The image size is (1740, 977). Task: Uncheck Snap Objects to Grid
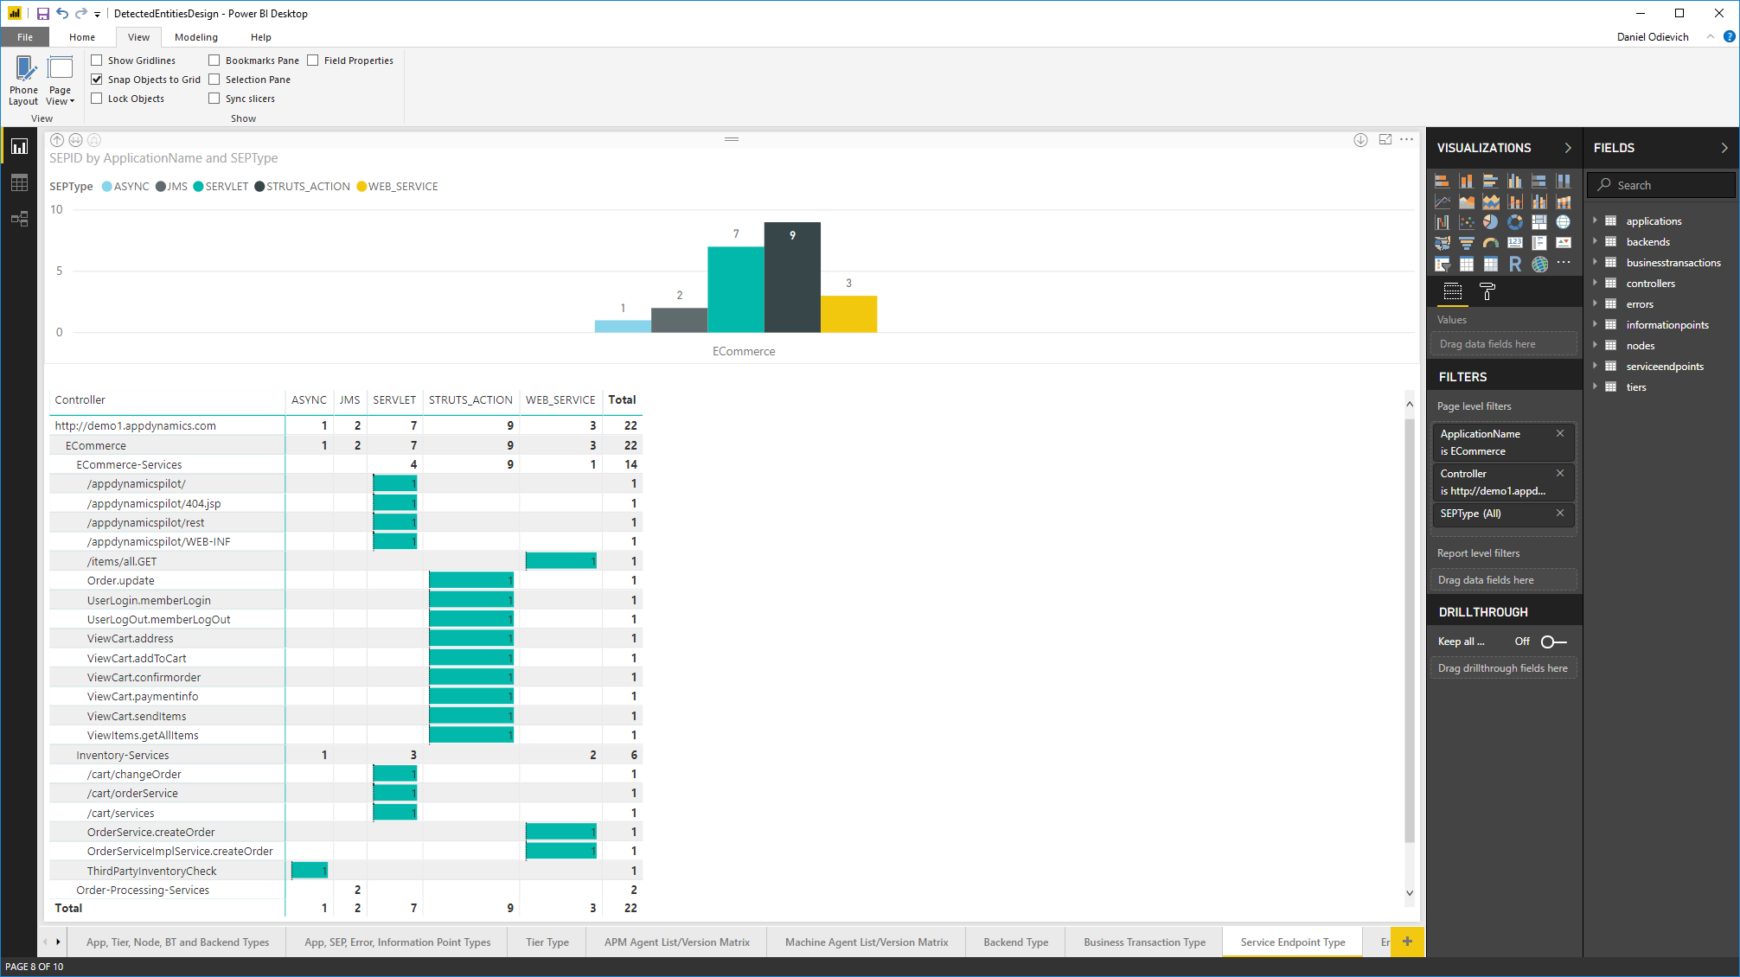[97, 80]
